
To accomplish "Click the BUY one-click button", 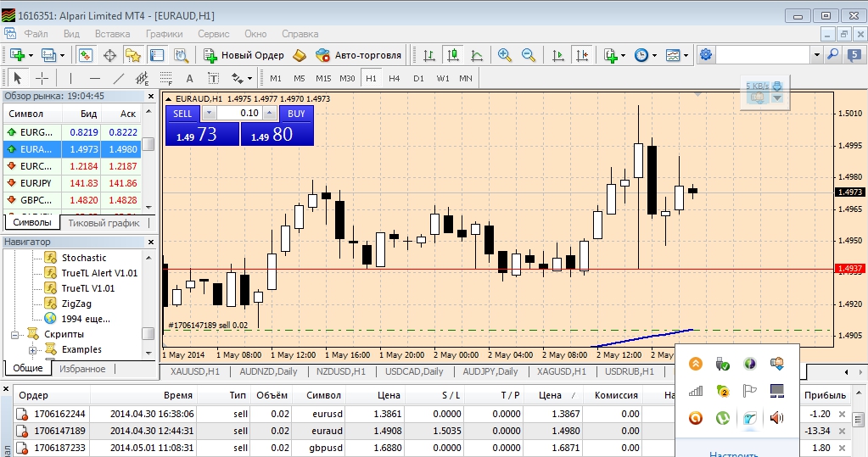I will [296, 114].
